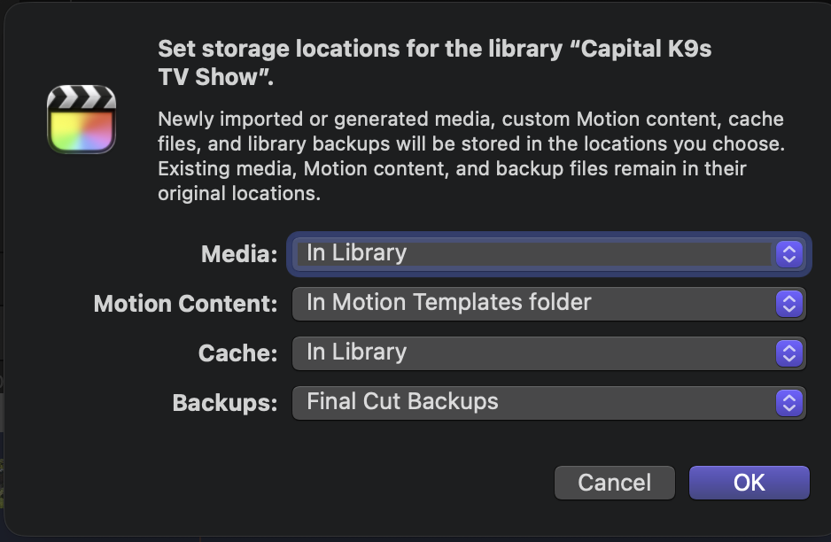The image size is (831, 542).
Task: Click the 'Motion Content:' field label
Action: pos(186,305)
